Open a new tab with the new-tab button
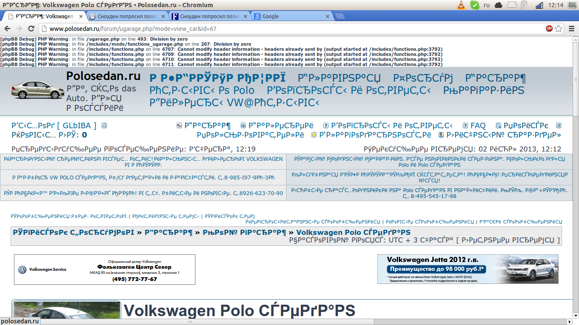 (x=340, y=17)
